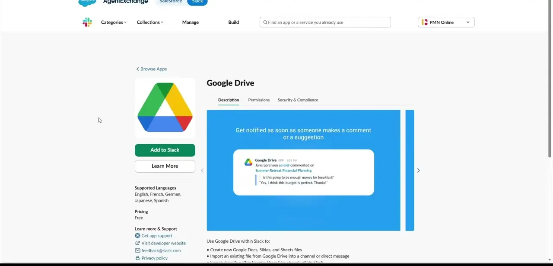
Task: Click the Import an existing file bullet
Action: 278,256
